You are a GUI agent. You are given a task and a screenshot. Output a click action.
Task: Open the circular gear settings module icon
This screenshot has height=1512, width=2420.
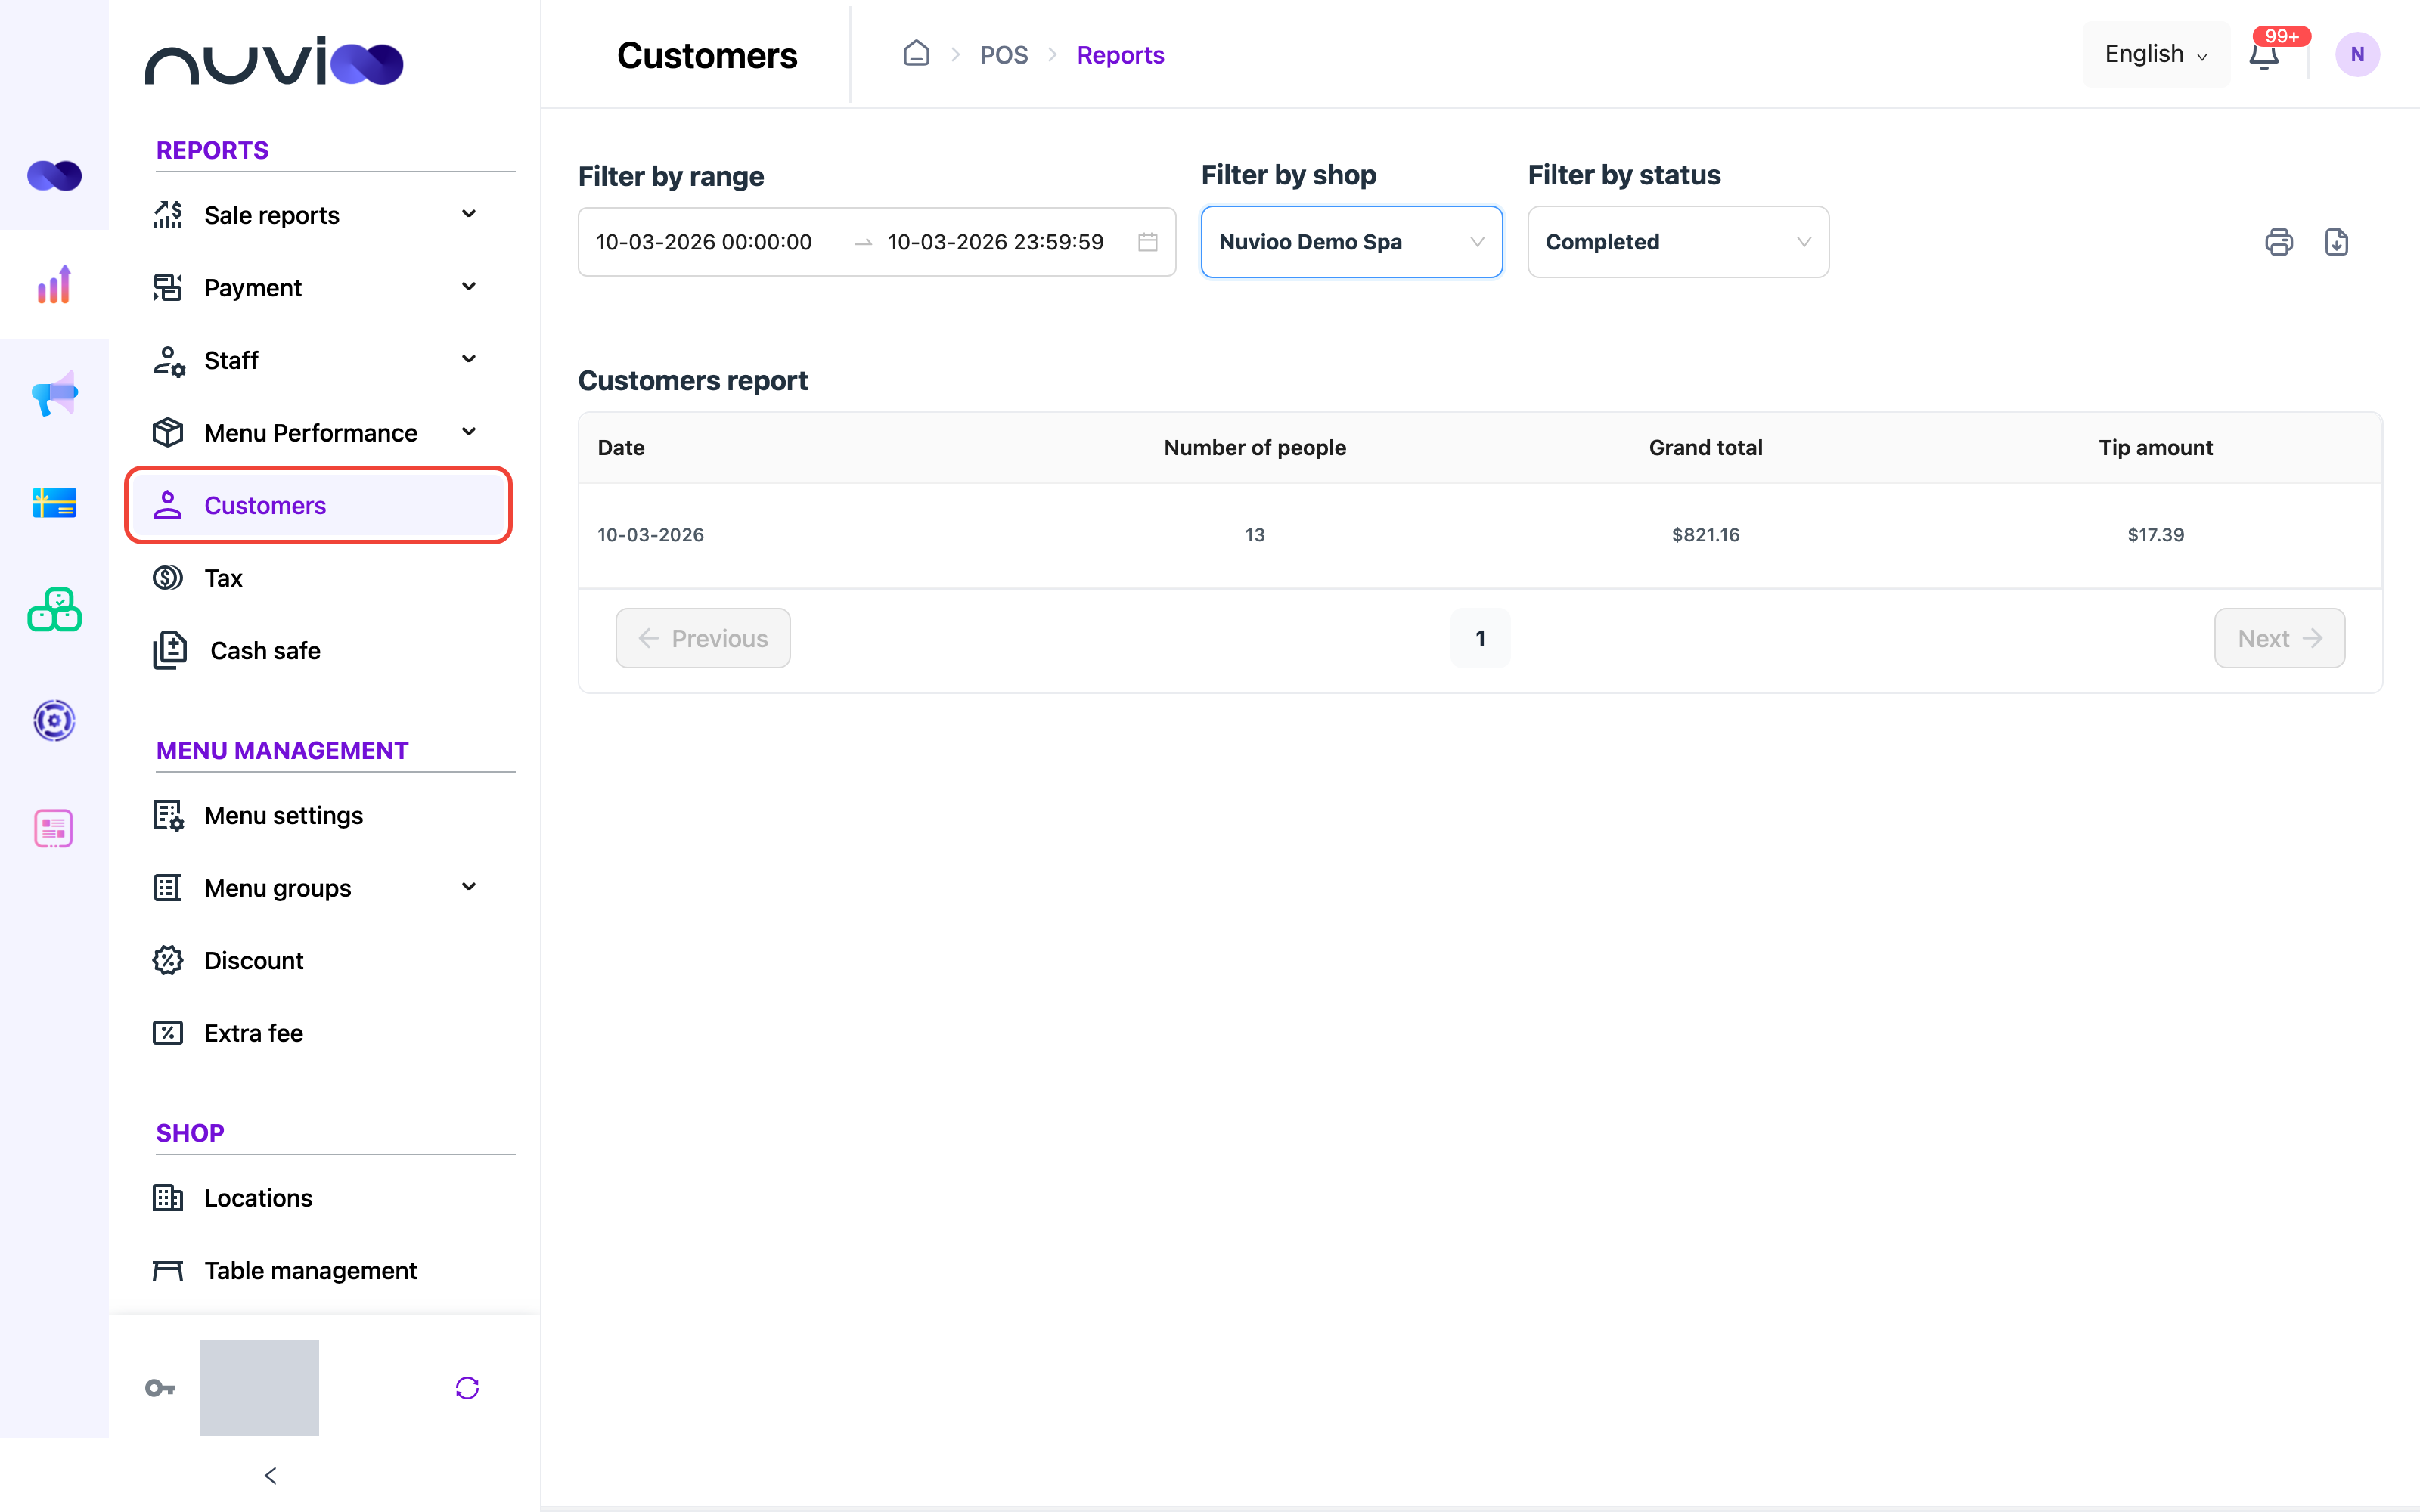tap(54, 720)
